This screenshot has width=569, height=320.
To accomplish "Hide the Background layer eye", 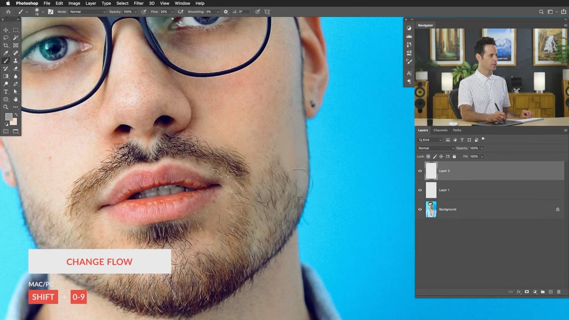I will click(x=420, y=209).
